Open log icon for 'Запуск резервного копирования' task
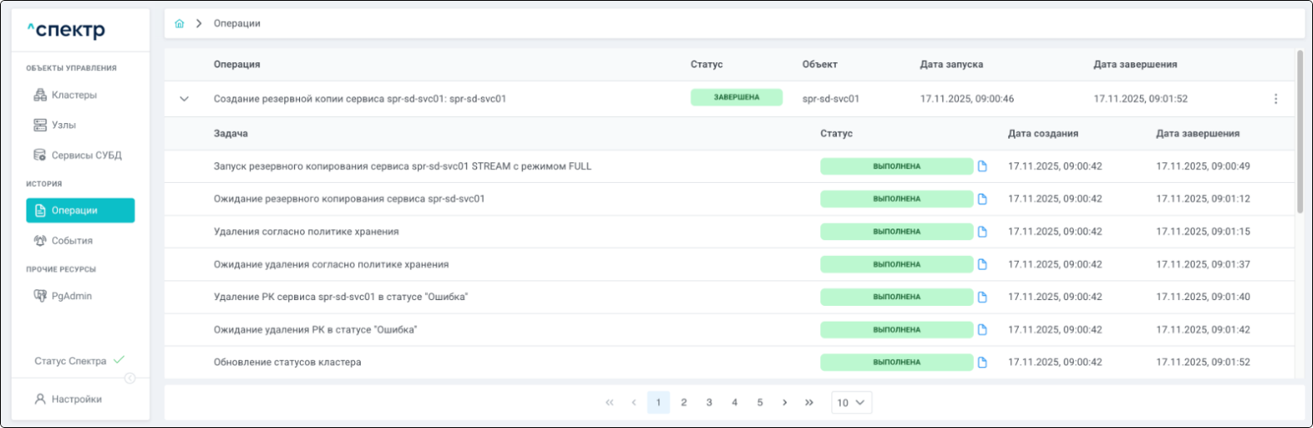Viewport: 1313px width, 428px height. click(982, 166)
